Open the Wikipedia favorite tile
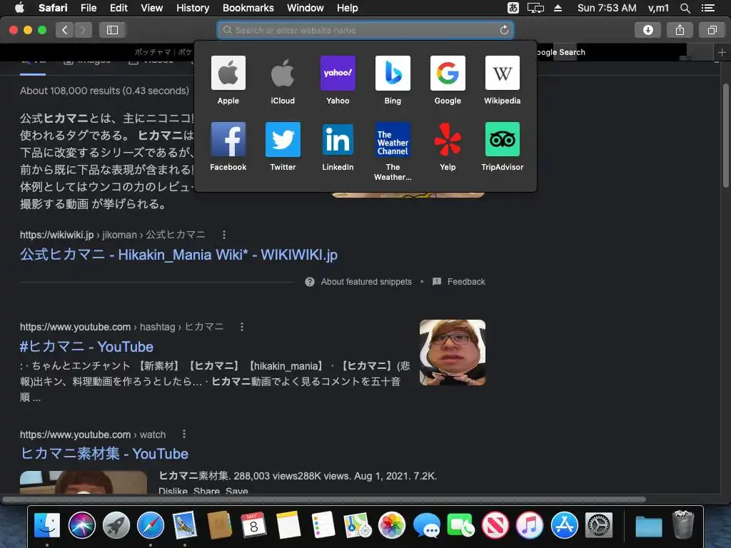Image resolution: width=731 pixels, height=548 pixels. 502,80
